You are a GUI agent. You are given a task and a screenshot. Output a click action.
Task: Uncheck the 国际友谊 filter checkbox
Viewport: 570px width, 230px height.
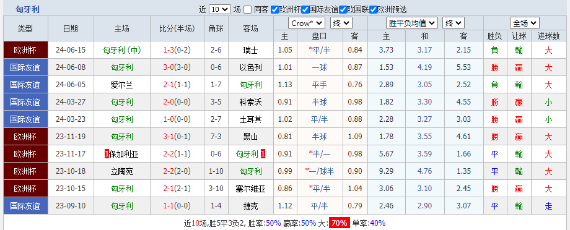click(x=305, y=9)
